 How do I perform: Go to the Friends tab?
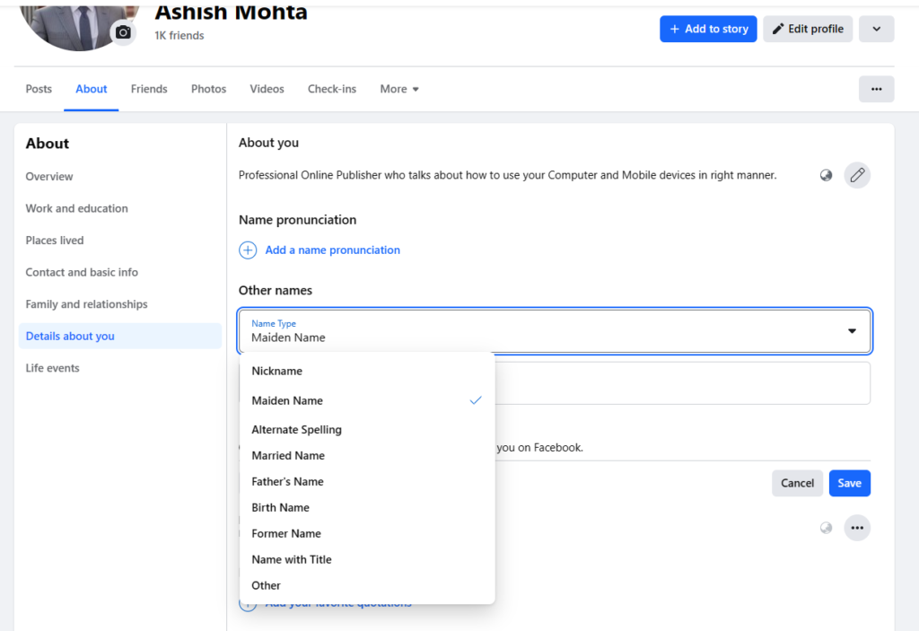149,89
